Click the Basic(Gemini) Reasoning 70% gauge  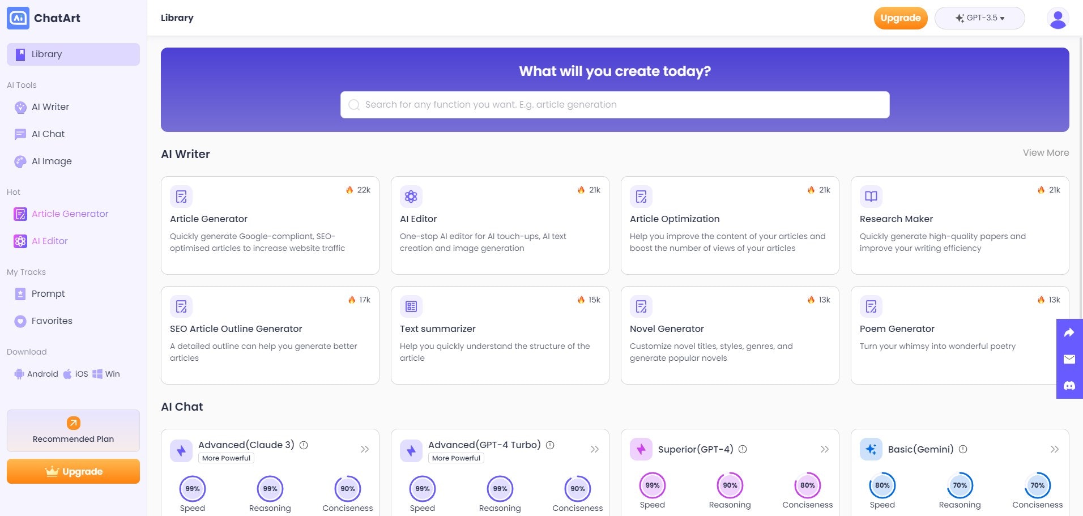[960, 485]
